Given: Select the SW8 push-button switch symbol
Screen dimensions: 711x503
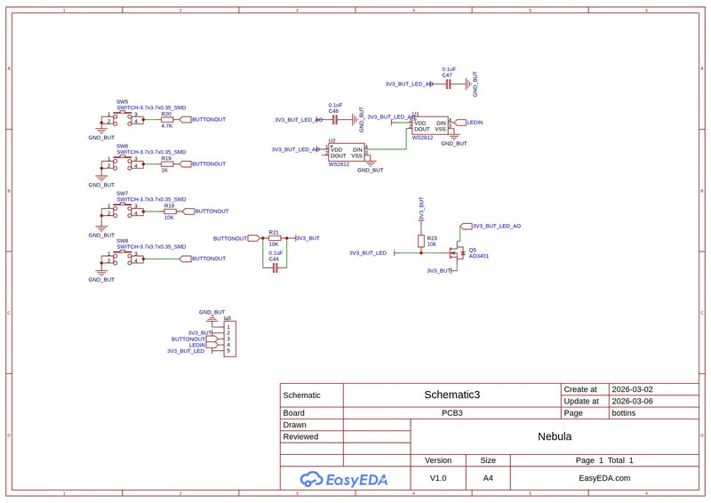Looking at the screenshot, I should pyautogui.click(x=122, y=258).
